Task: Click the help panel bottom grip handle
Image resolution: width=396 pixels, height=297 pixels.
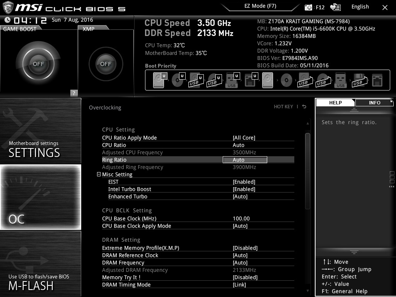Action: pos(354,252)
